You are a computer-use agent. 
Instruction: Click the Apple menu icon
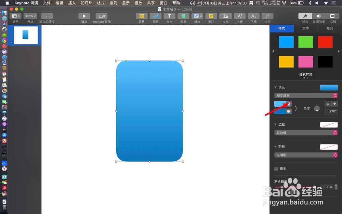tap(7, 3)
